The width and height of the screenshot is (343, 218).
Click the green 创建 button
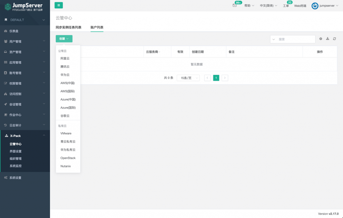point(64,39)
